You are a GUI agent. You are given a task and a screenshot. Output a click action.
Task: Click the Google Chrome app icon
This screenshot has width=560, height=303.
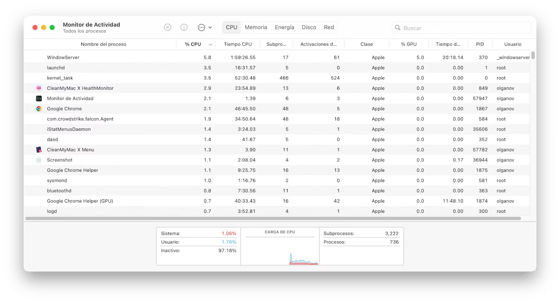tap(39, 109)
